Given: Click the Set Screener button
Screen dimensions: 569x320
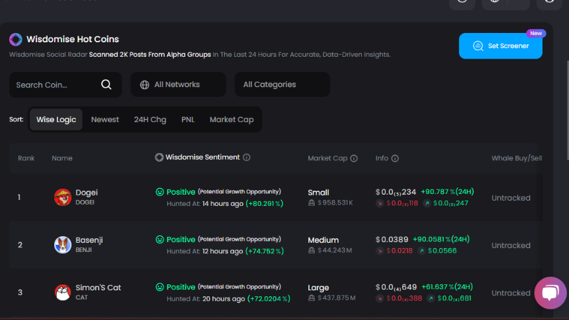Looking at the screenshot, I should coord(500,46).
